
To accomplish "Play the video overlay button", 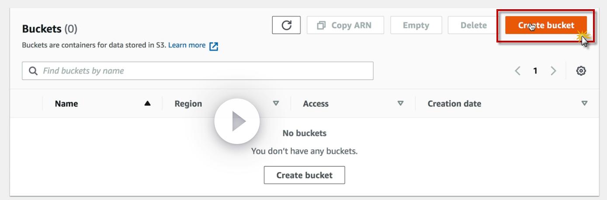I will click(237, 121).
